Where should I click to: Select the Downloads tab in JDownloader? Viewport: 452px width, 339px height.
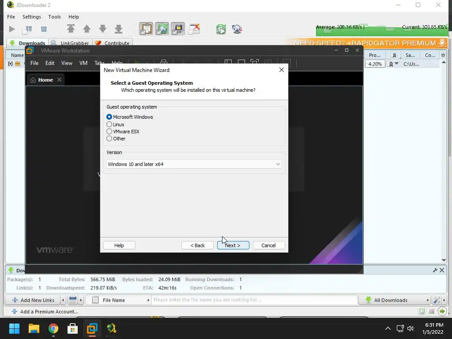click(27, 43)
